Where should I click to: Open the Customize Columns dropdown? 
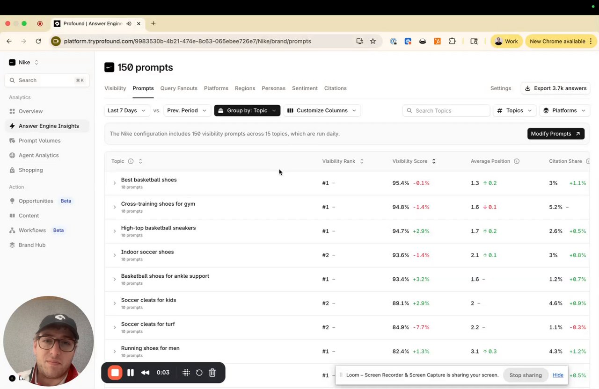coord(322,110)
